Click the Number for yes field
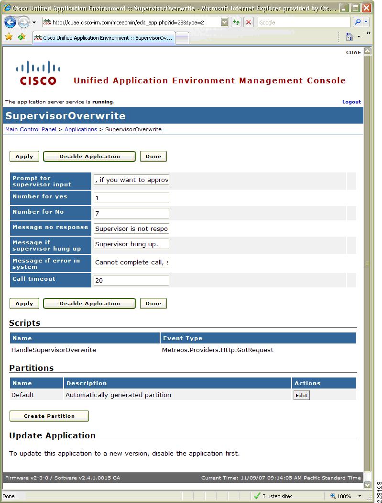The width and height of the screenshot is (382, 503). pyautogui.click(x=131, y=198)
